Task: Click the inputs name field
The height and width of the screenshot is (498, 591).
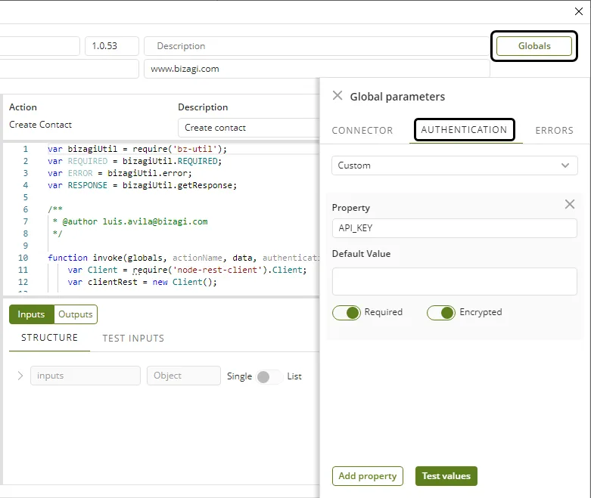Action: [86, 376]
